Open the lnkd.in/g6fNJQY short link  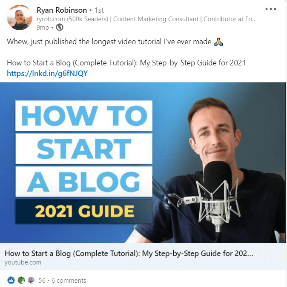[x=47, y=73]
